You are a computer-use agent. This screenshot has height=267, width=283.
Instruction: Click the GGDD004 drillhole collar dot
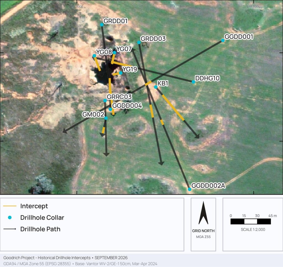point(110,109)
